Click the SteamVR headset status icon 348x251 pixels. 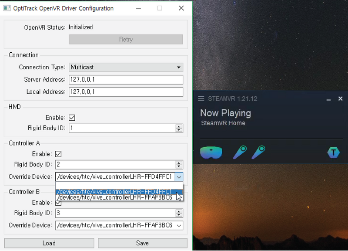(211, 152)
